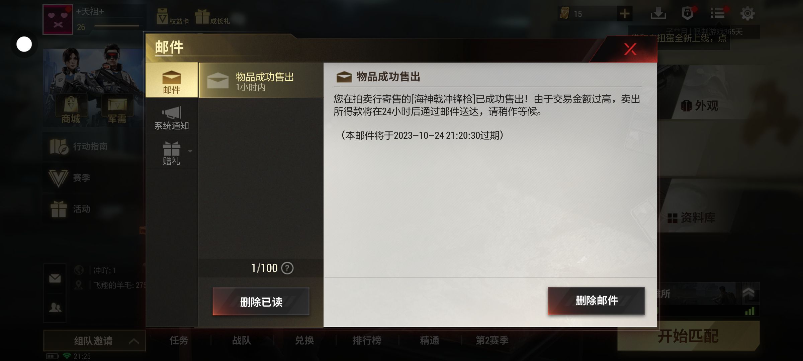The image size is (803, 361).
Task: Select the 物品成功售出 mail entry
Action: coord(261,81)
